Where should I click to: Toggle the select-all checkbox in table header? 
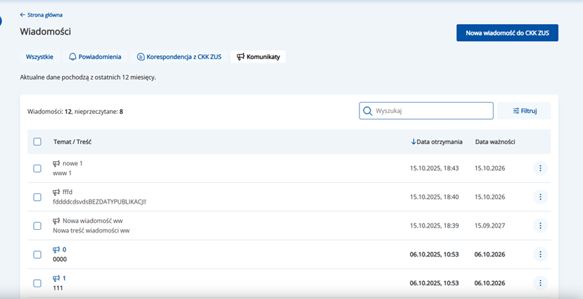[x=37, y=142]
